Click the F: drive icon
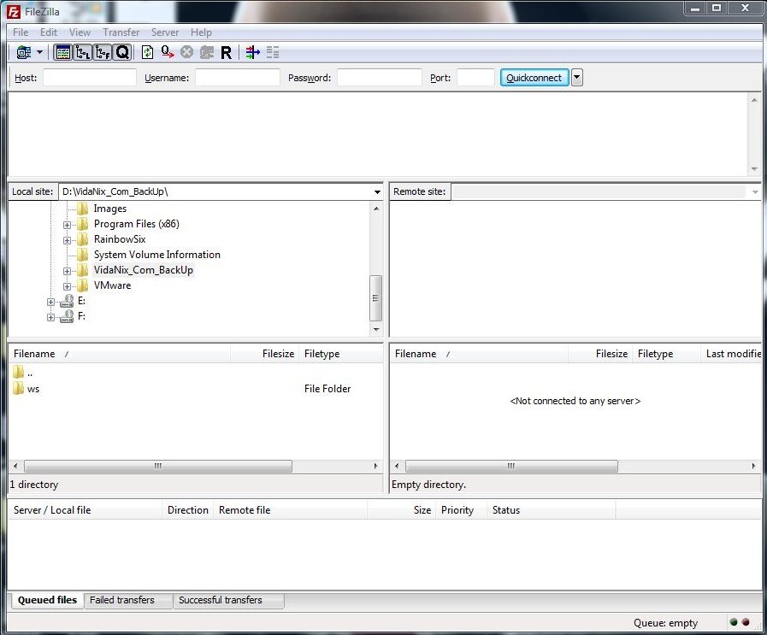This screenshot has height=635, width=767. click(x=67, y=316)
